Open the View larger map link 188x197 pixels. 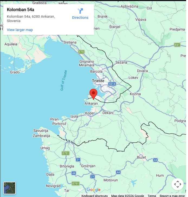click(20, 30)
